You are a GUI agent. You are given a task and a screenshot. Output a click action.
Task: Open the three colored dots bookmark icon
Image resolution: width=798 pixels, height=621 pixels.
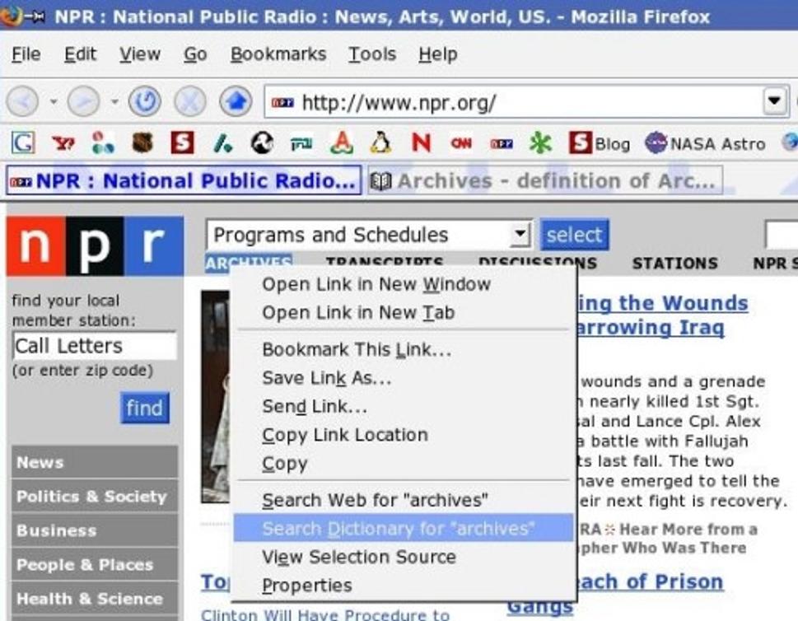click(103, 143)
